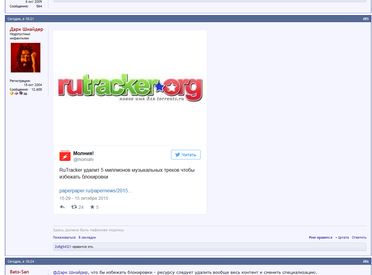Click Ответить to reply to post #85
372x275 pixels.
[359, 237]
